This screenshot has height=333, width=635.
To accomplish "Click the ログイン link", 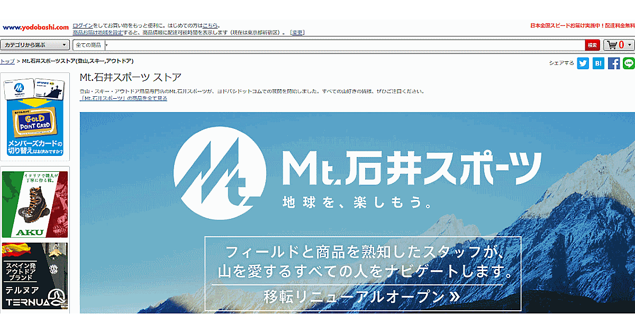I will (83, 25).
